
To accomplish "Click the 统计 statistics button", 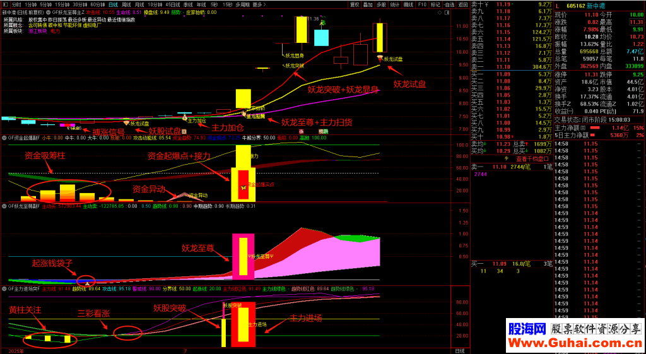I will point(395,5).
